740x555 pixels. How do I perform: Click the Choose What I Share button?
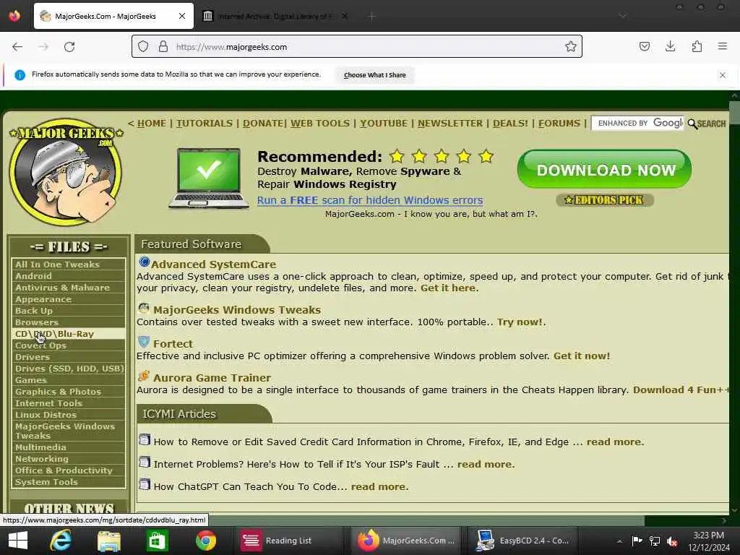point(375,75)
